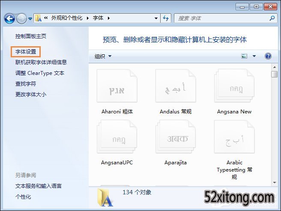Viewport: 281px width, 211px height.
Task: Click the Angsana New label
Action: pos(234,112)
